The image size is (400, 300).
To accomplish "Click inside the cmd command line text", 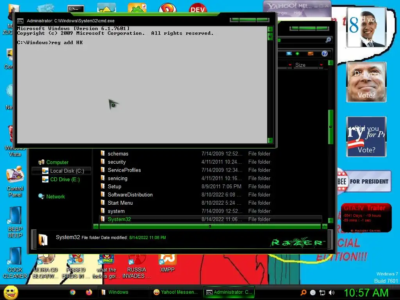I will [50, 43].
